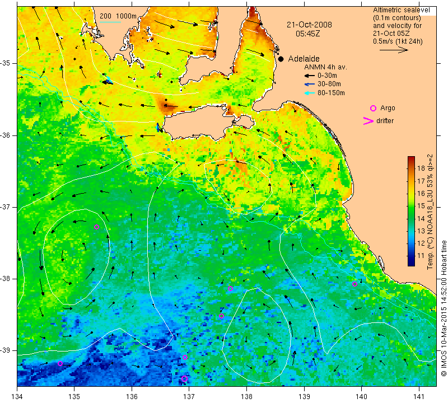The height and width of the screenshot is (403, 448).
Task: Click the Argo float circle near 139.9E, 38.1S
Action: tap(354, 284)
